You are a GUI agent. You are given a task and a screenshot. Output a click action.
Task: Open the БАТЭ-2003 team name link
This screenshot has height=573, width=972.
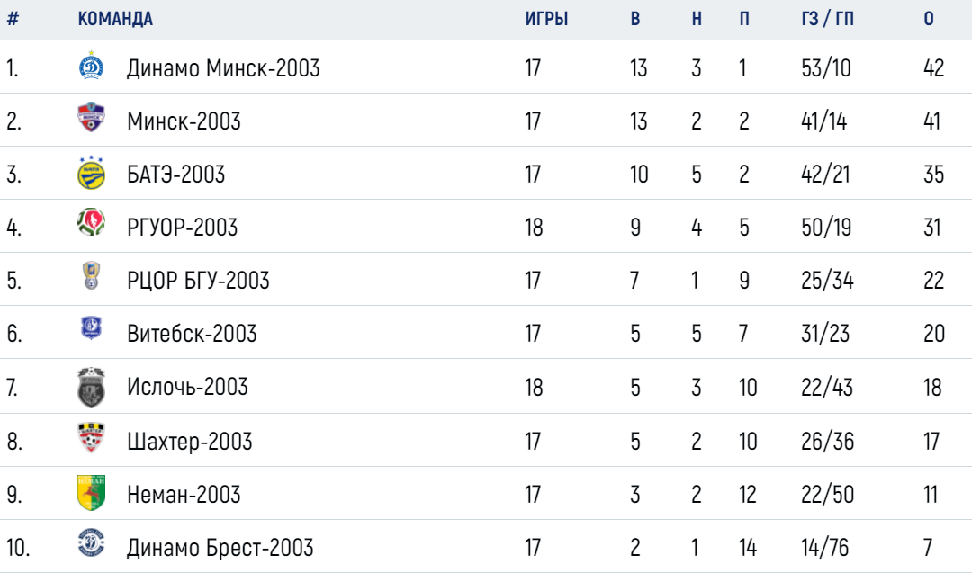[175, 175]
